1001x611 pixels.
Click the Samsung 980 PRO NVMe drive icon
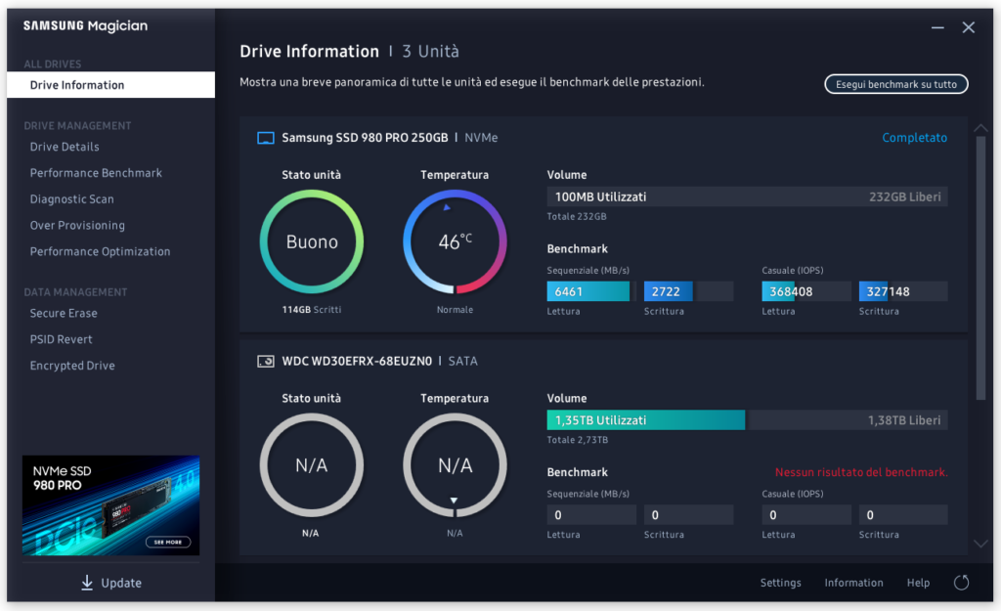[x=266, y=138]
